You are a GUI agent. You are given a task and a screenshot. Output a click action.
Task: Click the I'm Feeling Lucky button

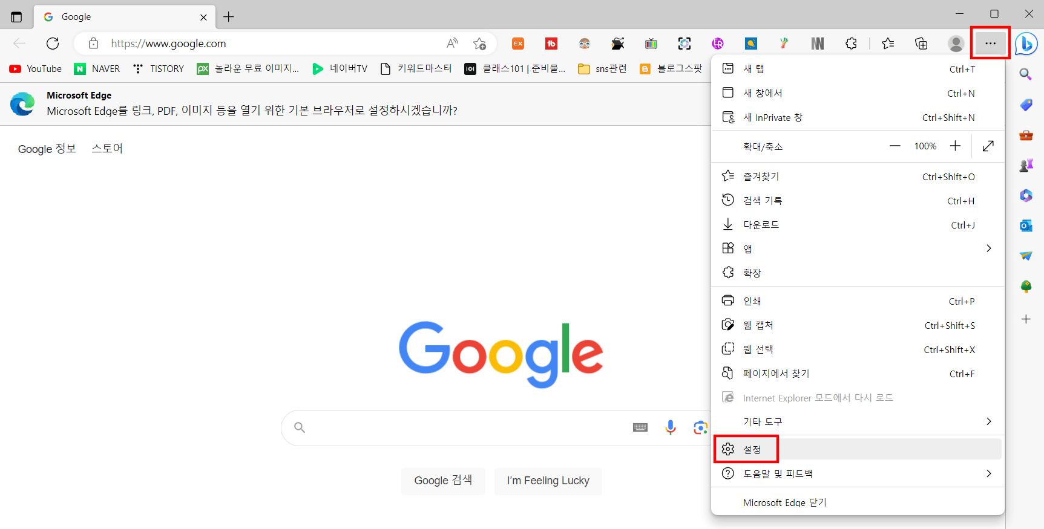click(548, 481)
